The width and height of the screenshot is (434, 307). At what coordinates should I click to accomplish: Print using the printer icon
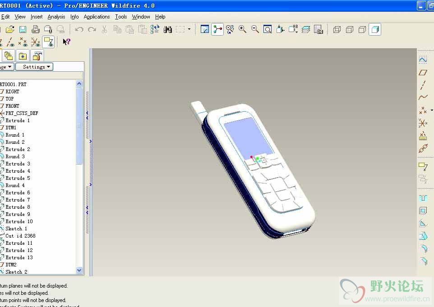point(36,29)
